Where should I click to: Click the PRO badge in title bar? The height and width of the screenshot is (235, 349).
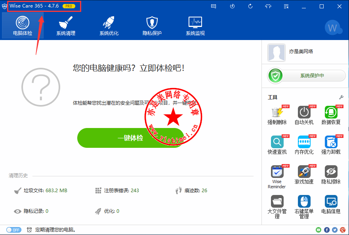coord(69,6)
